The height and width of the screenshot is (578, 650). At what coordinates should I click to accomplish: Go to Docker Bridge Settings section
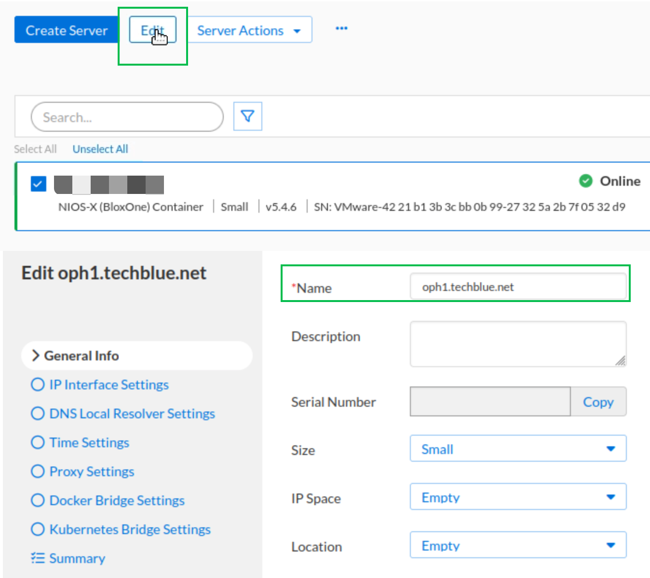(117, 500)
